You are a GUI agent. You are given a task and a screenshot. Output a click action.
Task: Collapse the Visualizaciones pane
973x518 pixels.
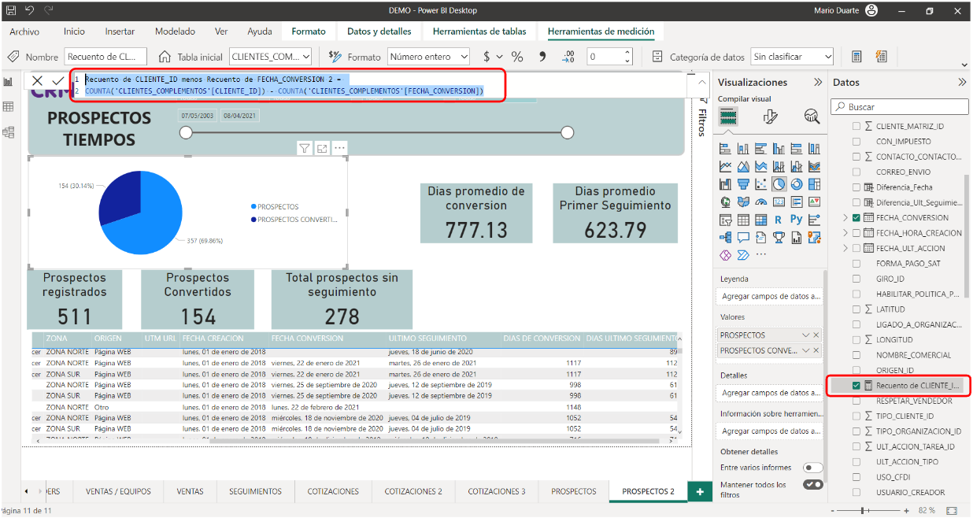click(818, 82)
